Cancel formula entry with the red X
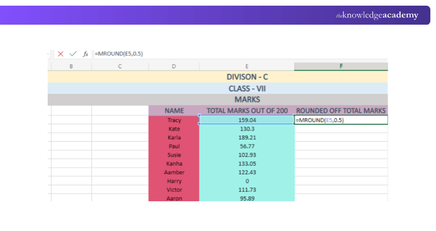This screenshot has width=436, height=231. 61,54
